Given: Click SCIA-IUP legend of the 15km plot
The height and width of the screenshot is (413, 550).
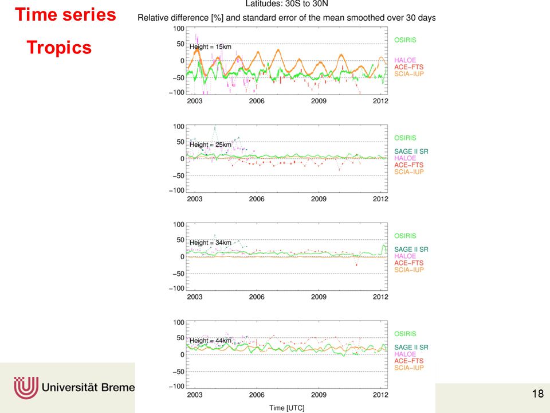Looking at the screenshot, I should pyautogui.click(x=409, y=74).
